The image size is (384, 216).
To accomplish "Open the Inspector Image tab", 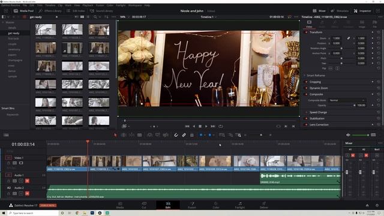I will [362, 24].
